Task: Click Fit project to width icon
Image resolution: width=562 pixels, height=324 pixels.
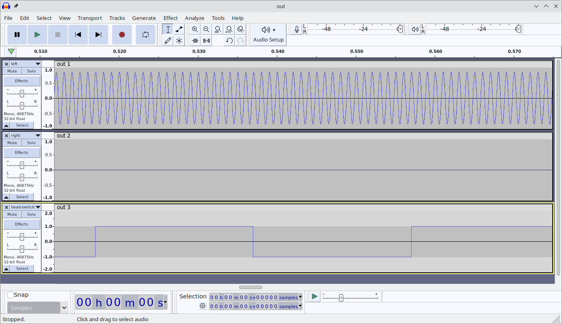Action: [229, 29]
